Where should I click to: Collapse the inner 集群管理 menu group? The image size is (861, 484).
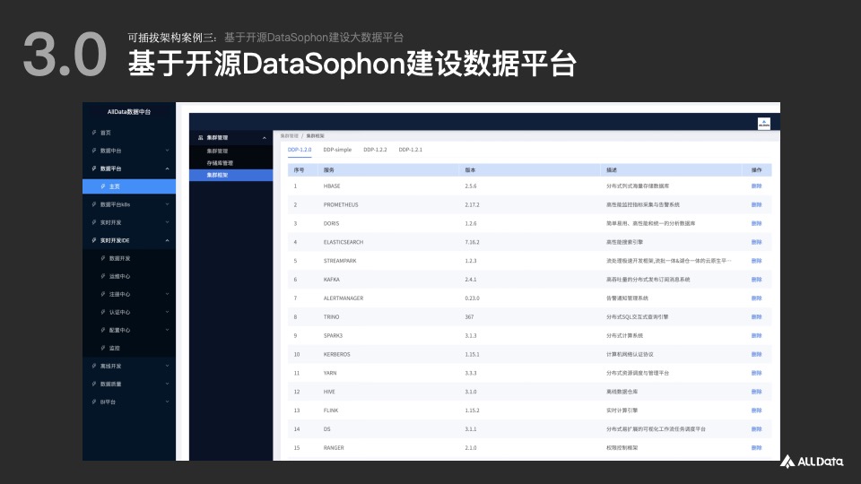(264, 138)
